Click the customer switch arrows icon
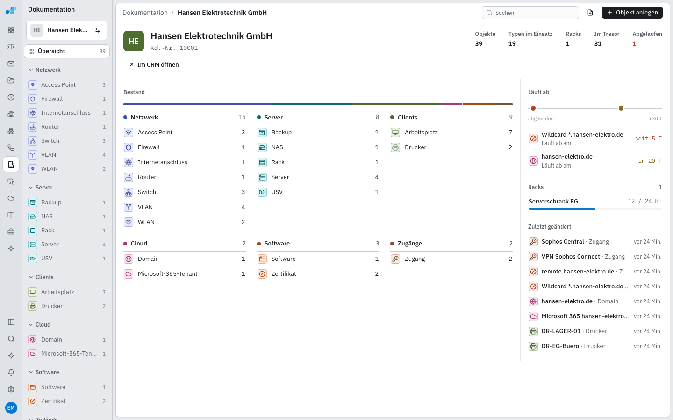This screenshot has height=420, width=673. pyautogui.click(x=98, y=30)
